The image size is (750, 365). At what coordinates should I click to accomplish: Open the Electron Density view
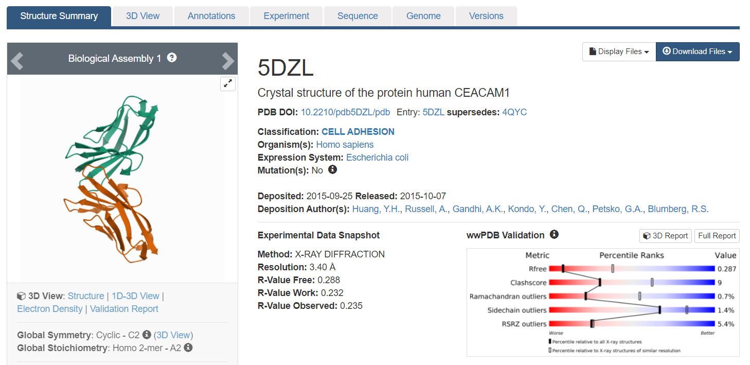click(49, 308)
